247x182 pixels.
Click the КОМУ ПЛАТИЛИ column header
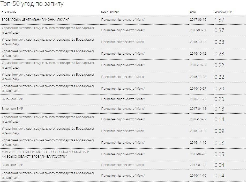110,12
